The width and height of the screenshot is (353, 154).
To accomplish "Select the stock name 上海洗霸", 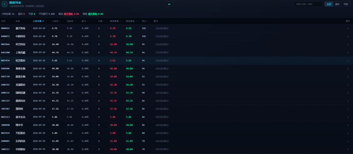I will tap(20, 52).
